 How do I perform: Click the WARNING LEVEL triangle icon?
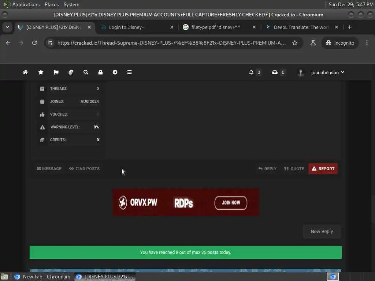coord(42,127)
